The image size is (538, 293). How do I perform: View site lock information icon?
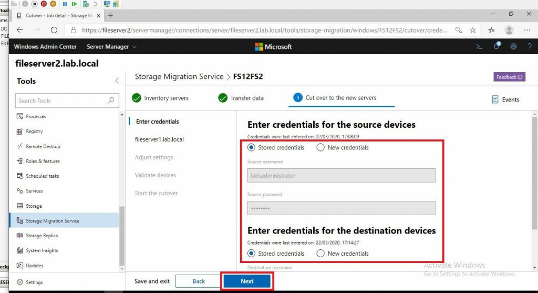point(73,30)
